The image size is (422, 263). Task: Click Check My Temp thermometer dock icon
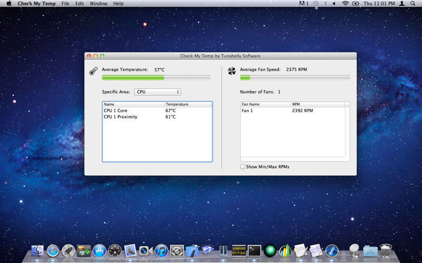[x=332, y=251]
